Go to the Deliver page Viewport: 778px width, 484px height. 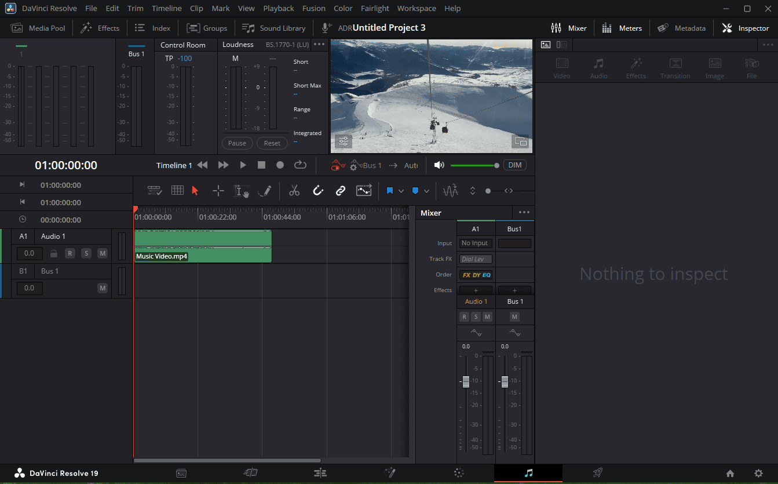tap(597, 473)
